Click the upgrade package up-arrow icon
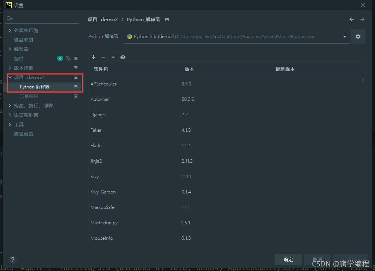Screen dimensions: 375x271 pos(113,57)
